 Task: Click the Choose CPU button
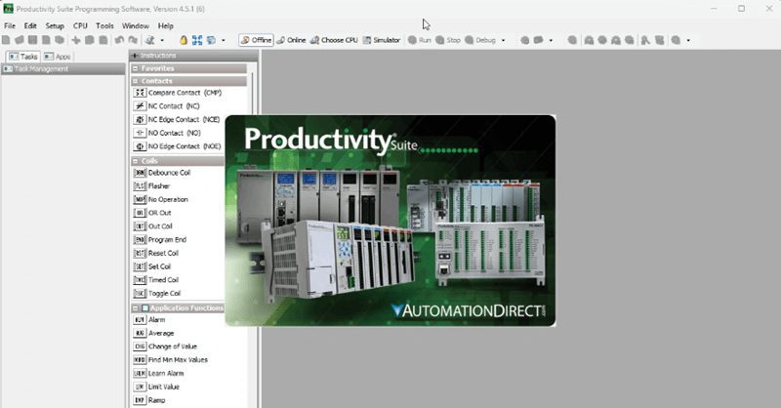pyautogui.click(x=333, y=40)
